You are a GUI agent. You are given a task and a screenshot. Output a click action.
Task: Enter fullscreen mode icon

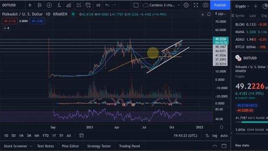click(x=196, y=5)
